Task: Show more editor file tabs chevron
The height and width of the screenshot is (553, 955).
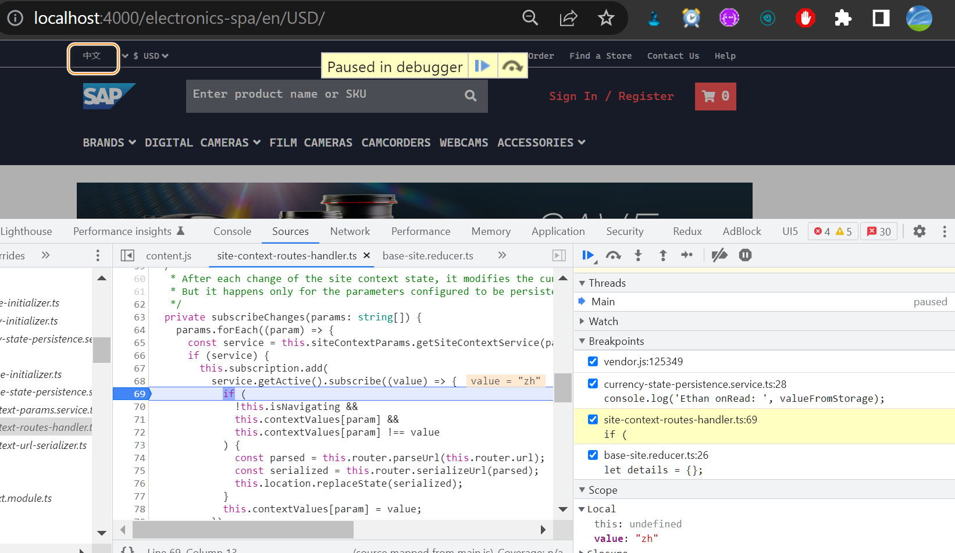Action: pos(502,255)
